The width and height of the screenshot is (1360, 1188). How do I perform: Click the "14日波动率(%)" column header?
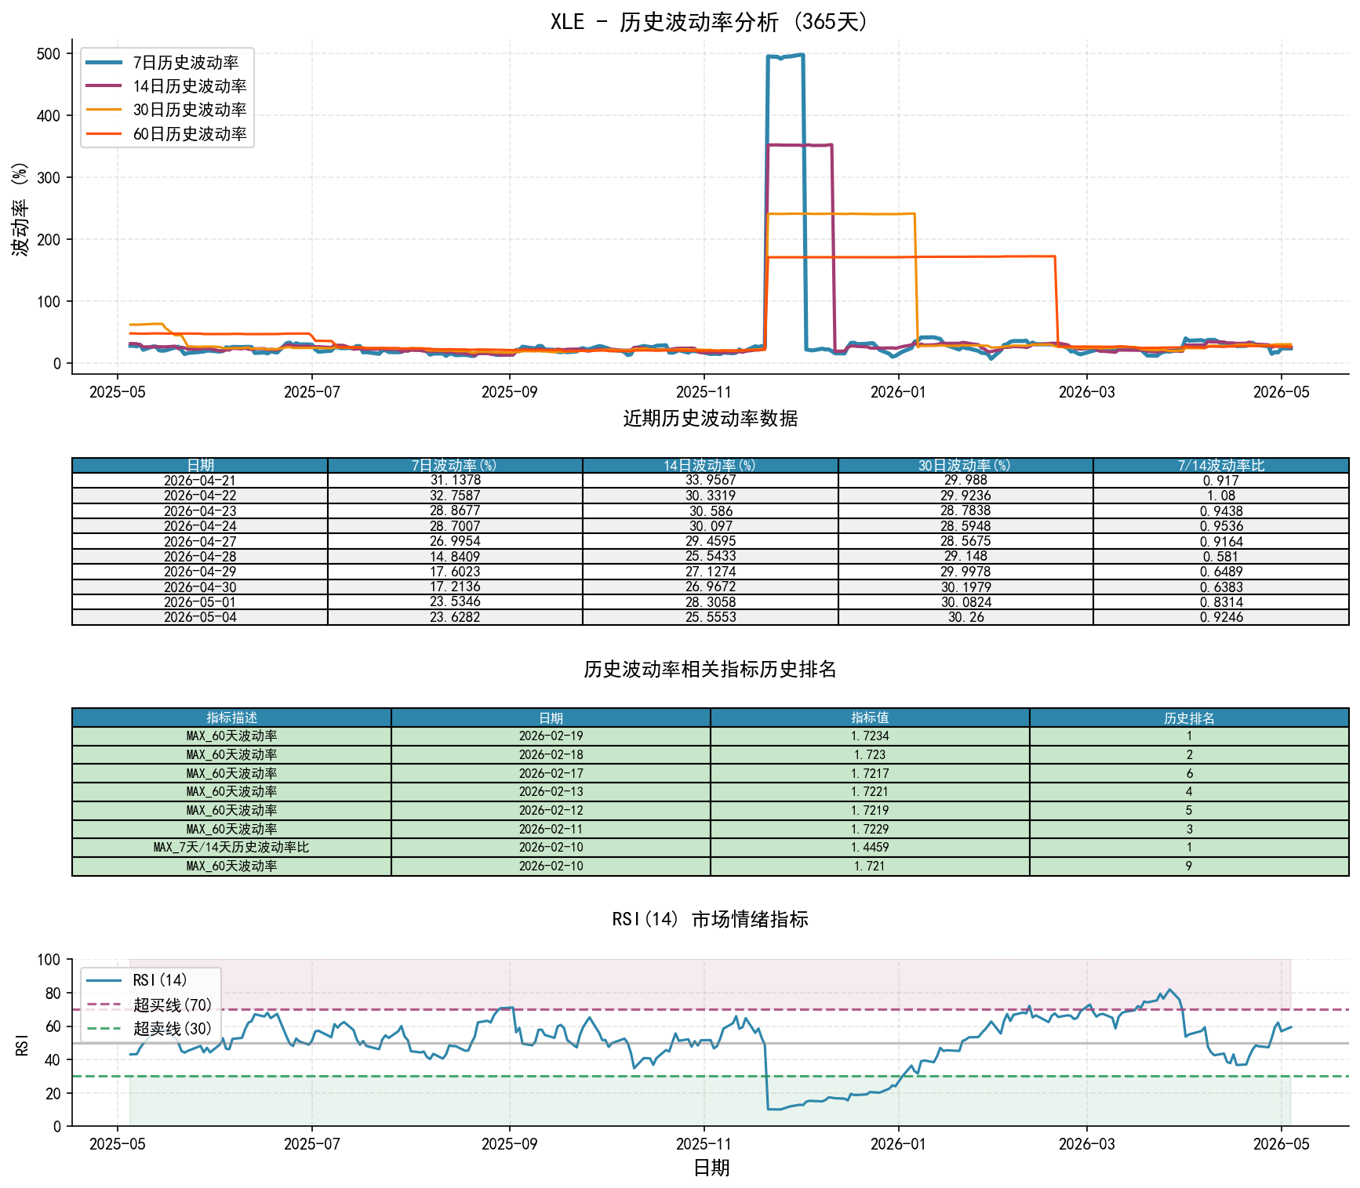click(x=710, y=466)
